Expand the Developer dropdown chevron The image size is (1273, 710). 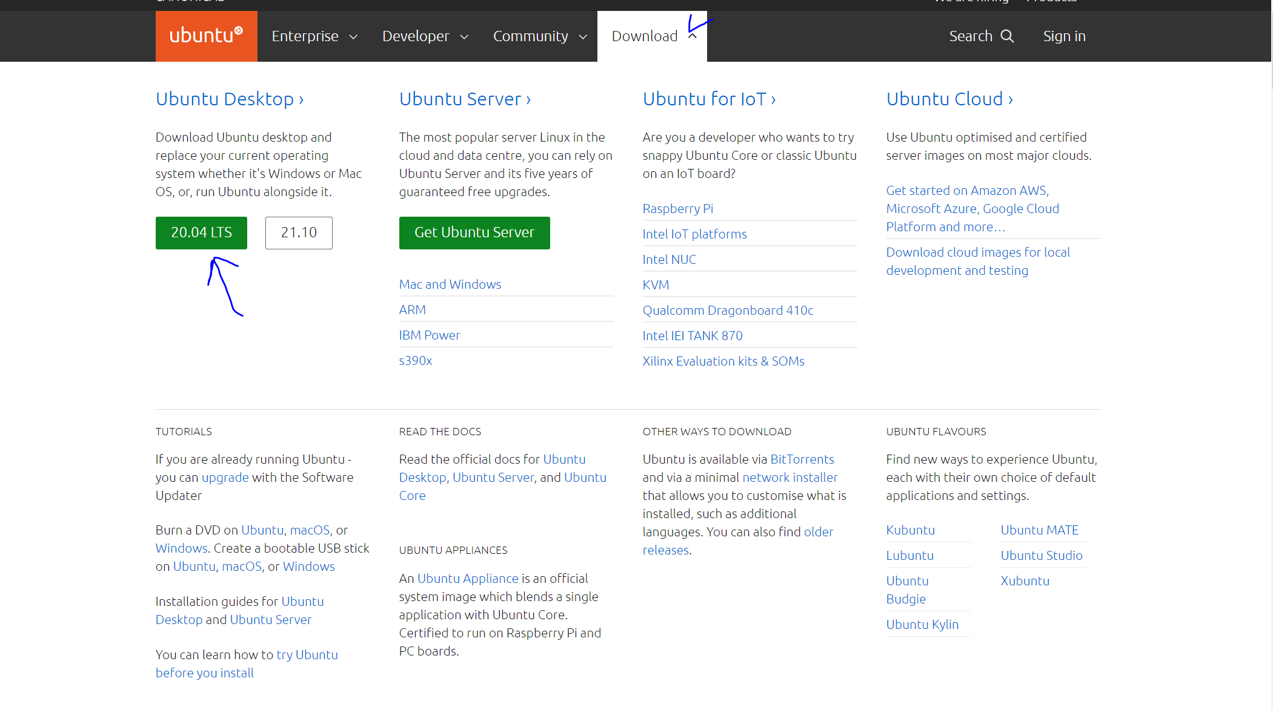point(465,37)
